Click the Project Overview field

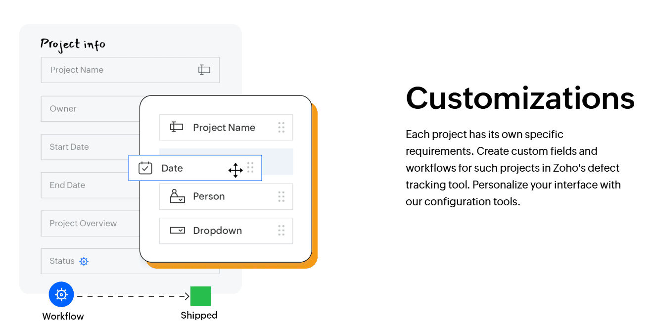point(89,223)
